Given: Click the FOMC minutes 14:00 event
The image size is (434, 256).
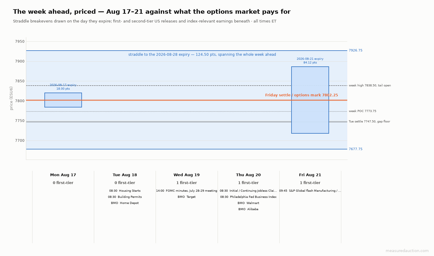Looking at the screenshot, I should coord(187,191).
